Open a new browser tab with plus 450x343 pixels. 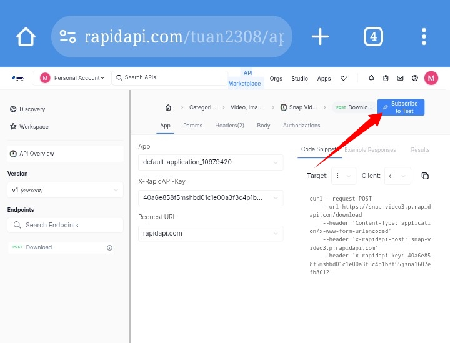point(320,37)
